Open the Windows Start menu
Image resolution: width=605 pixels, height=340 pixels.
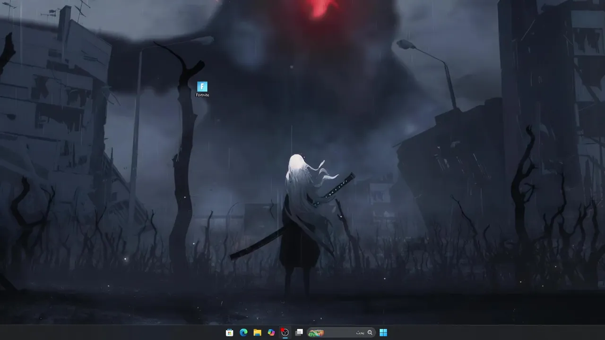tap(383, 332)
